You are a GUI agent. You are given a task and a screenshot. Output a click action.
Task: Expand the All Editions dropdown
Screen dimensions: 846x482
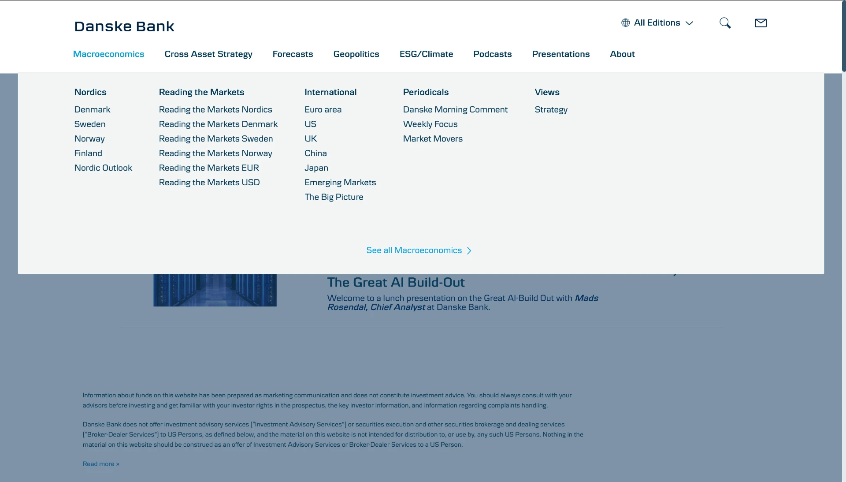coord(657,23)
